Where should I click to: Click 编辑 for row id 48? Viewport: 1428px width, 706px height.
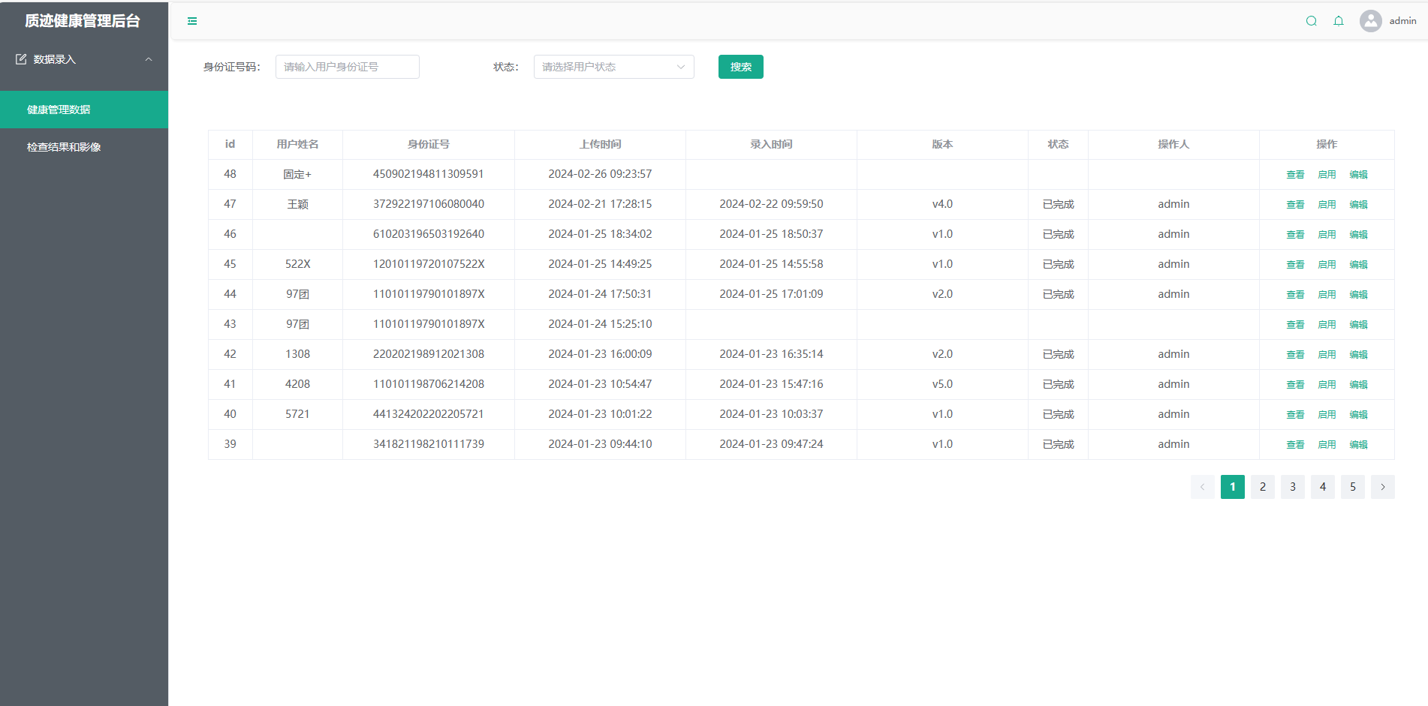click(1358, 175)
